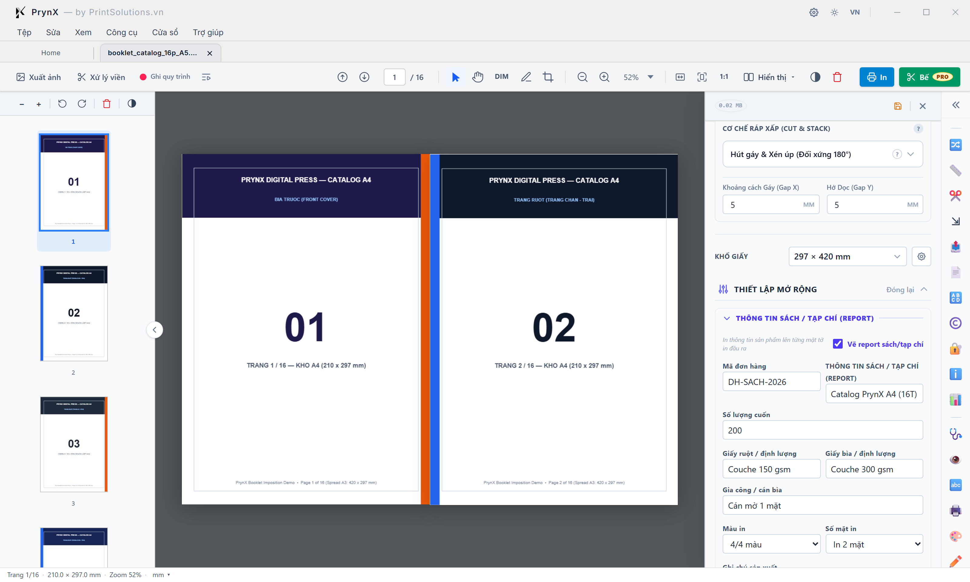Go to next page arrow

[x=364, y=77]
